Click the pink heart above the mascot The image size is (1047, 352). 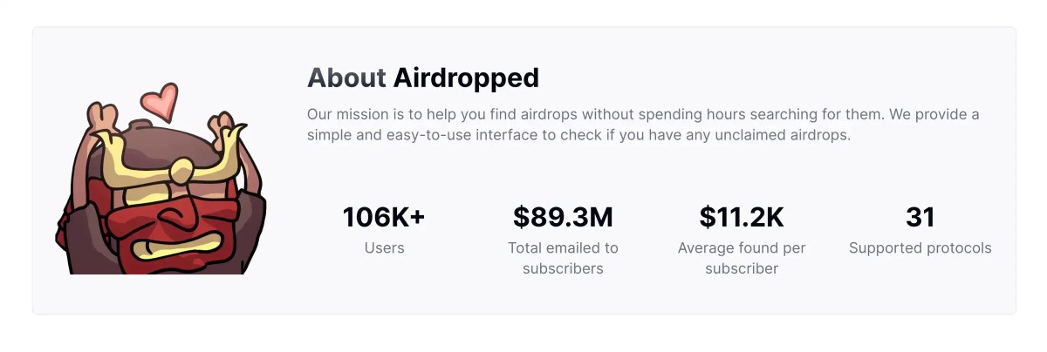coord(161,101)
